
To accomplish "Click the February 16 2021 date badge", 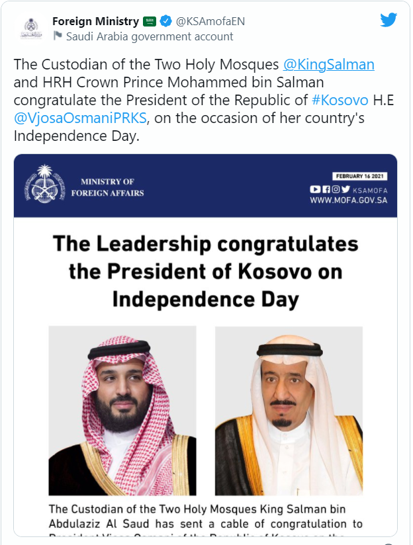I will tap(360, 176).
